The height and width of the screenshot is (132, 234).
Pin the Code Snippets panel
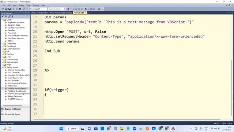tap(26, 13)
